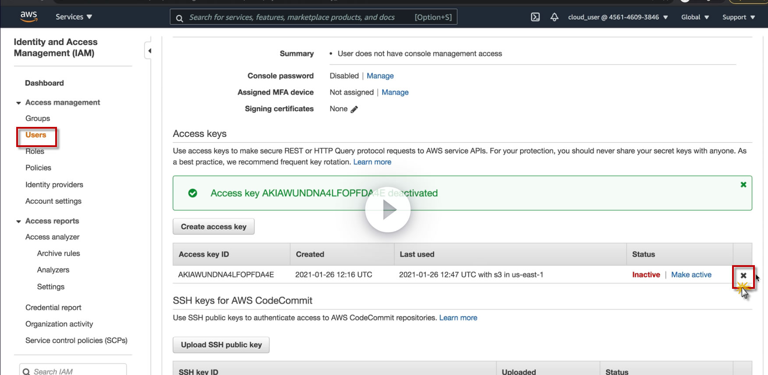Open Policies in the sidebar

[x=38, y=168]
